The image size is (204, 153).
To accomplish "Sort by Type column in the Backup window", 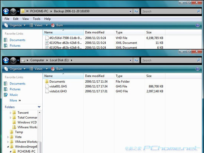I will pos(129,32).
